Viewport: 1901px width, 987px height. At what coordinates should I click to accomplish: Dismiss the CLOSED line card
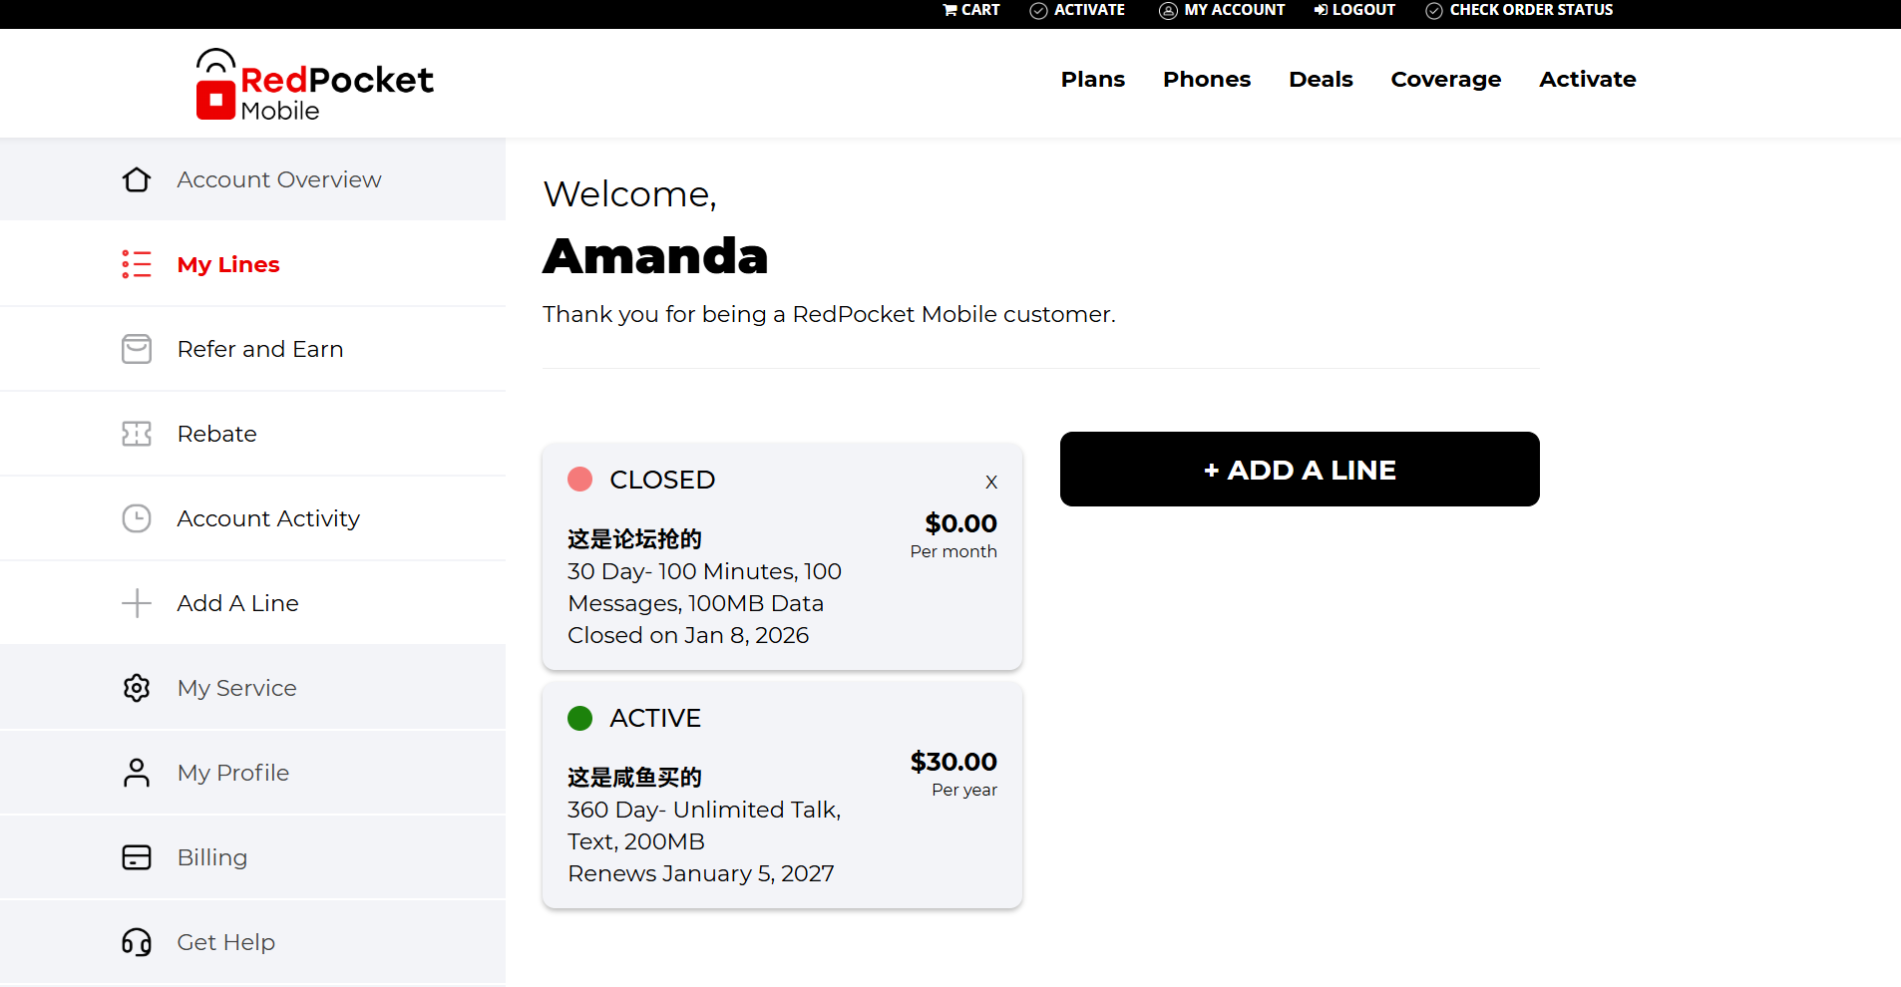pyautogui.click(x=990, y=483)
